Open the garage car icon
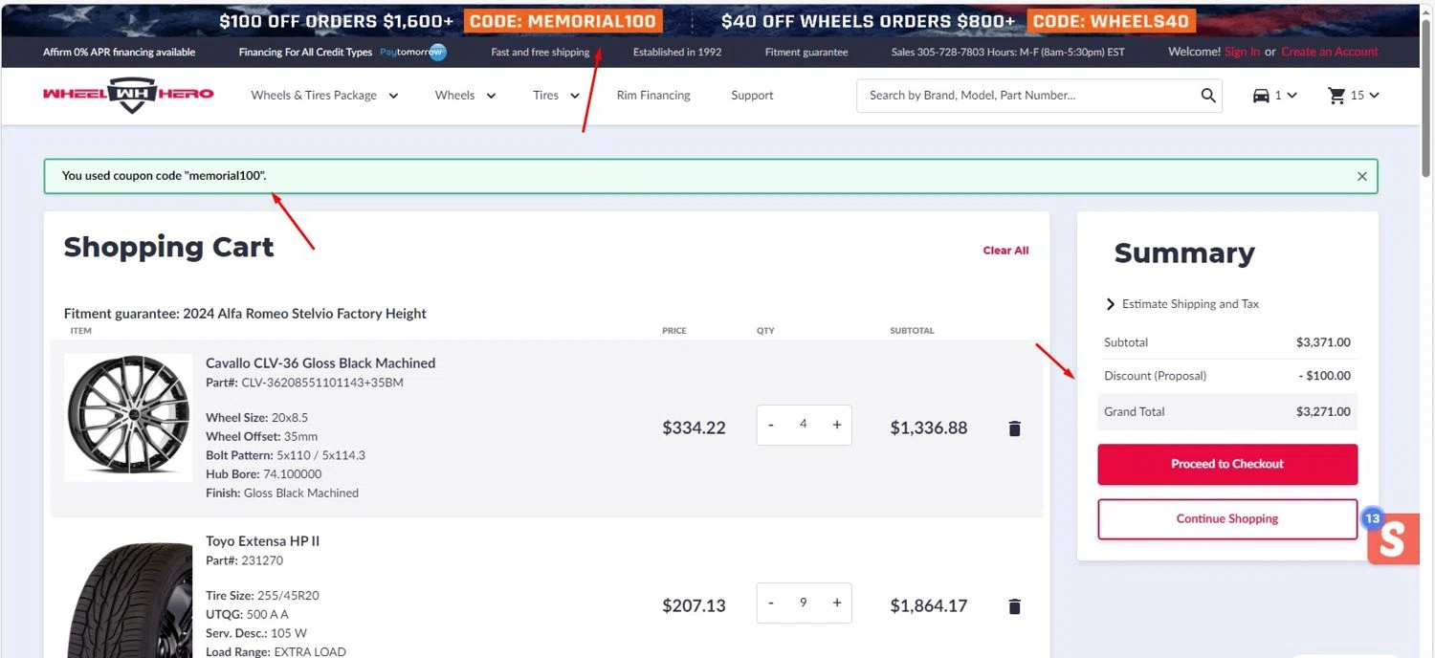Screen dimensions: 1435x658 (1261, 96)
